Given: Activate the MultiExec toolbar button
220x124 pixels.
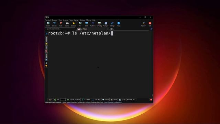Looking at the screenshot, I should tap(93, 24).
